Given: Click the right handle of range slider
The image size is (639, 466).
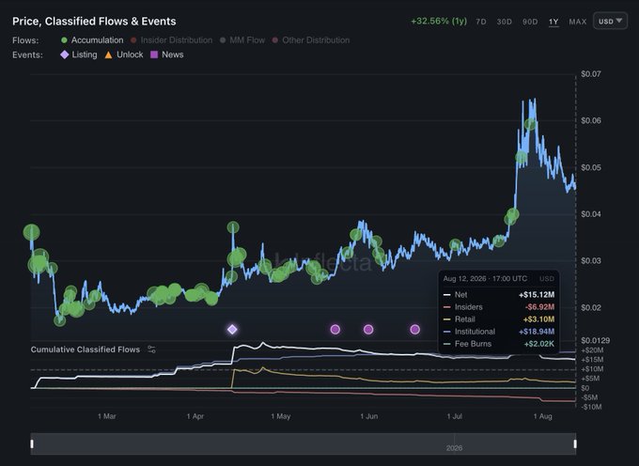Looking at the screenshot, I should coord(575,443).
